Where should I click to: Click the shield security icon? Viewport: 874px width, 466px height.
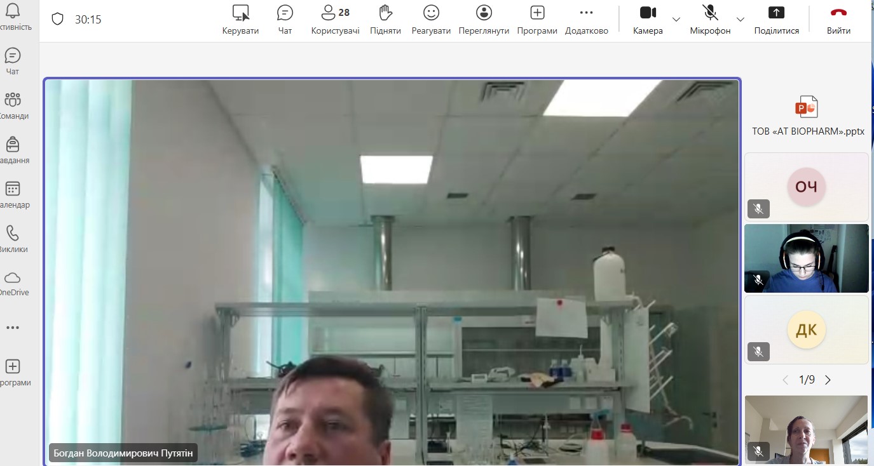click(x=58, y=19)
